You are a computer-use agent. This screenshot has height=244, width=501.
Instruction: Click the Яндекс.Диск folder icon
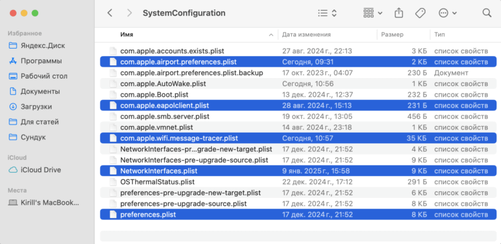pyautogui.click(x=13, y=45)
